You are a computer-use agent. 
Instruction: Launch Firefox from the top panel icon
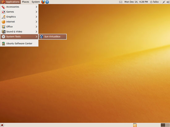[43, 2]
